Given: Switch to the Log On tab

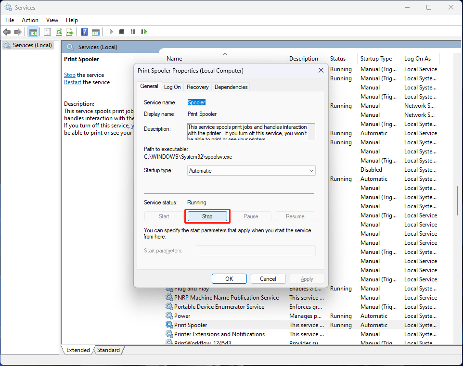Looking at the screenshot, I should pos(172,87).
